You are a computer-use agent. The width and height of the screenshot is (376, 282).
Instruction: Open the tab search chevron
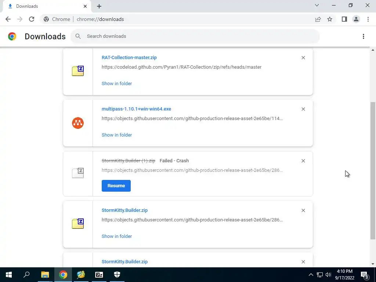pos(317,5)
